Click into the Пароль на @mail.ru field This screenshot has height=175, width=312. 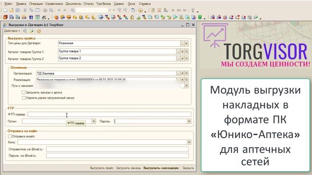(x=117, y=156)
